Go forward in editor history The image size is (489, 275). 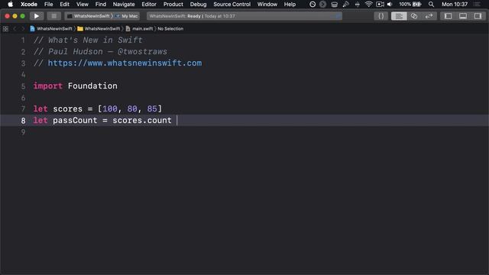click(22, 29)
